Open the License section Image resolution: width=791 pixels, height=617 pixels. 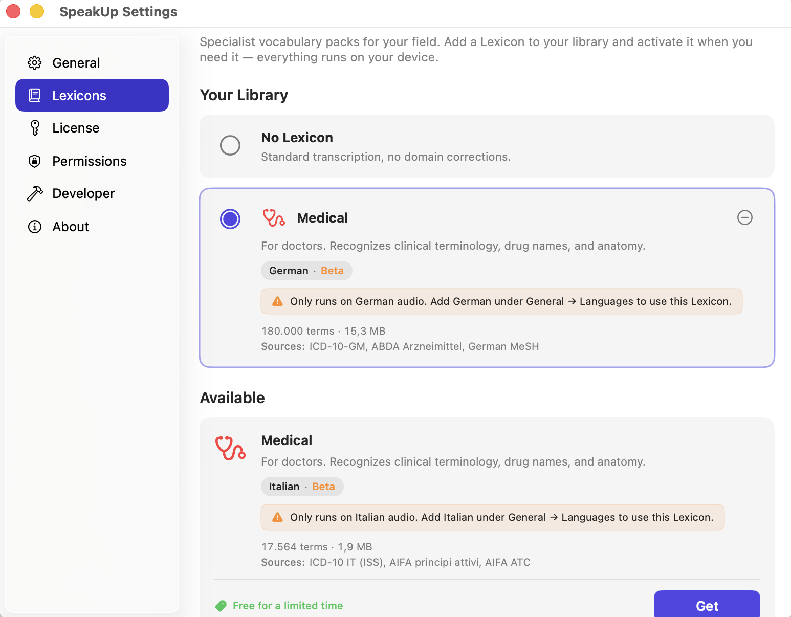(x=92, y=128)
